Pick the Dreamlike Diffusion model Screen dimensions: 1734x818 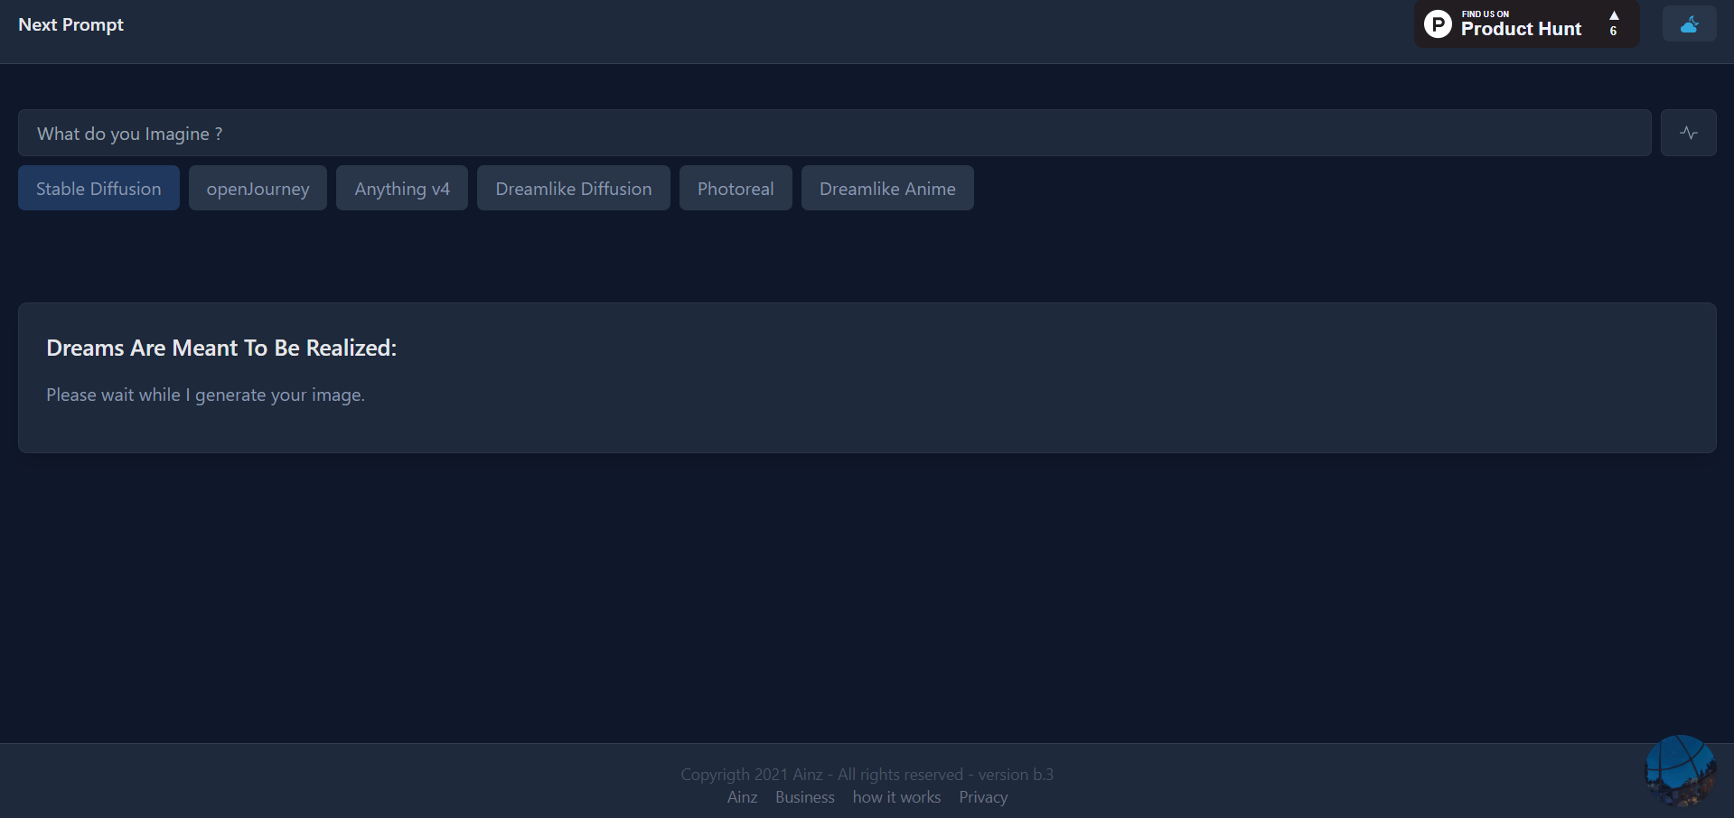573,189
